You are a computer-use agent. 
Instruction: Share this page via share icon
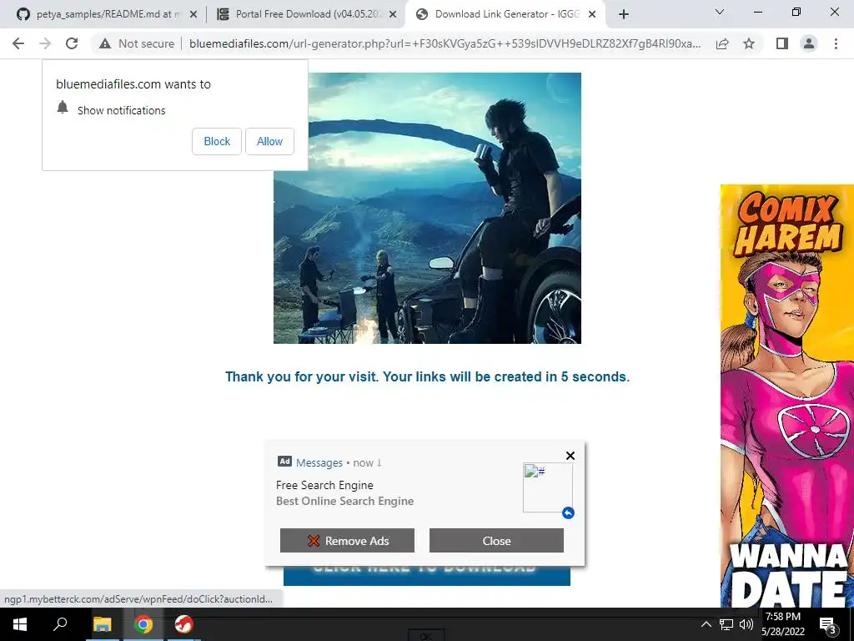point(722,43)
